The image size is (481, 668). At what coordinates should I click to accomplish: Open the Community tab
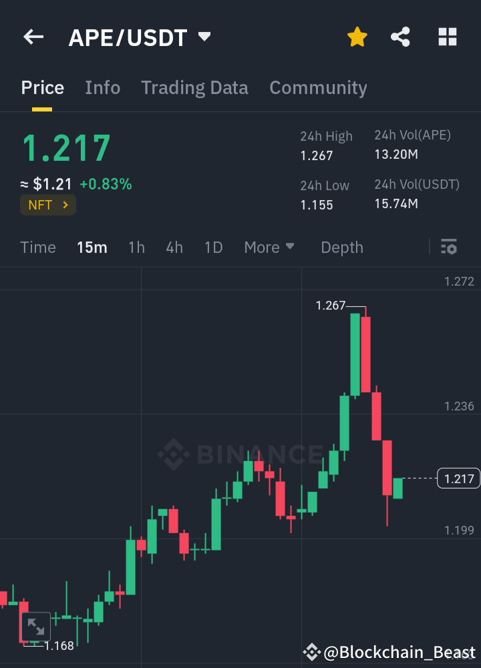pyautogui.click(x=318, y=87)
